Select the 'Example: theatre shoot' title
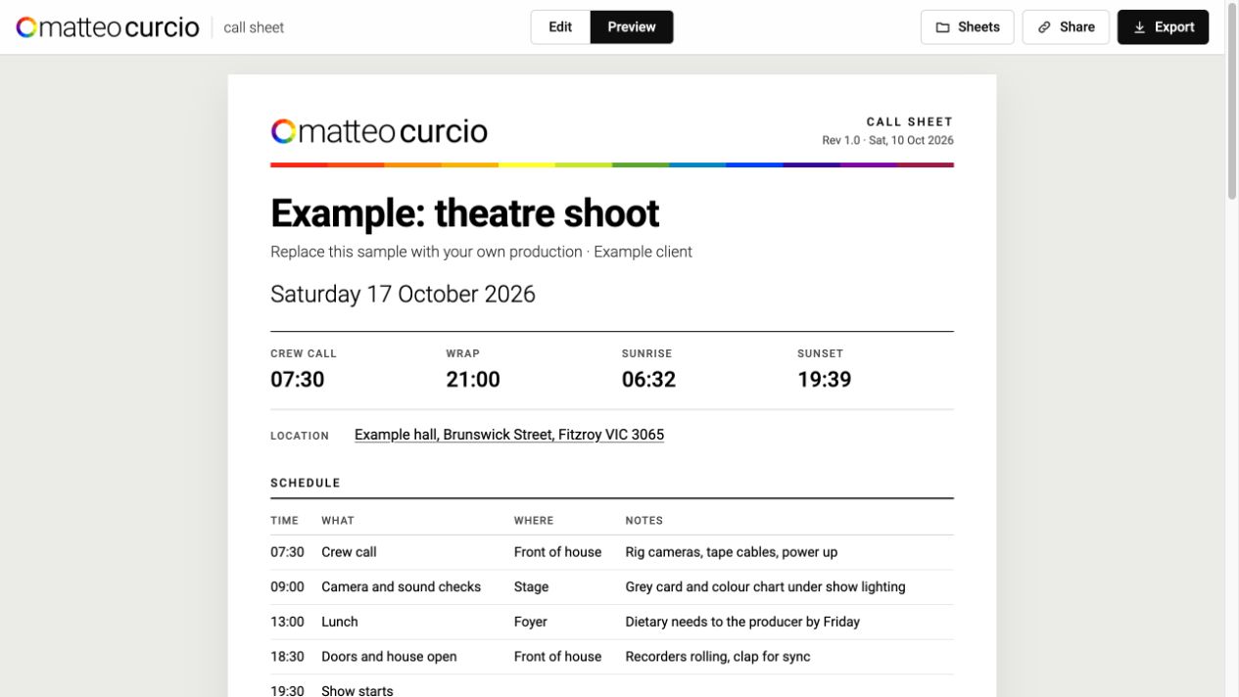 click(x=464, y=212)
